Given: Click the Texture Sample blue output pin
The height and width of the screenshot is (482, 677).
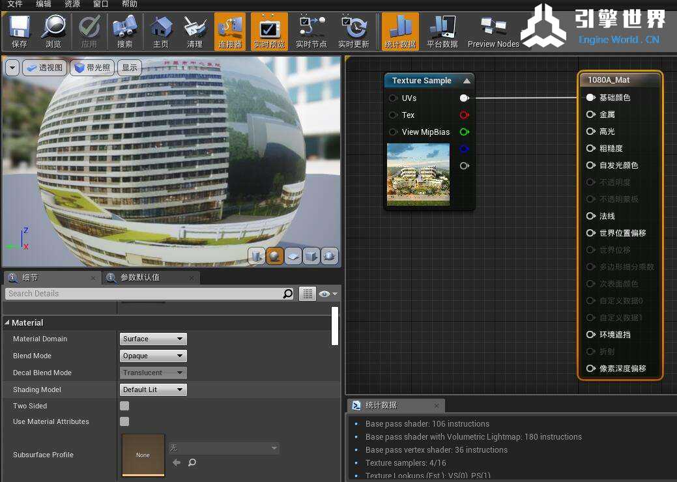Looking at the screenshot, I should [x=464, y=149].
